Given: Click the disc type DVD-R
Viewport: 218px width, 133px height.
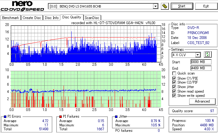Looking at the screenshot, I should coord(193,28).
